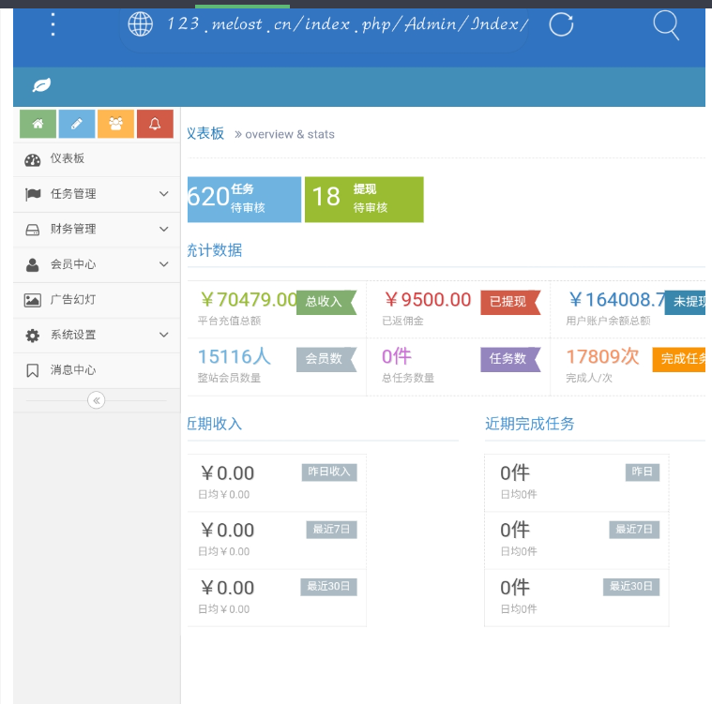Click the 未提现 blue badge
This screenshot has height=704, width=712.
685,302
